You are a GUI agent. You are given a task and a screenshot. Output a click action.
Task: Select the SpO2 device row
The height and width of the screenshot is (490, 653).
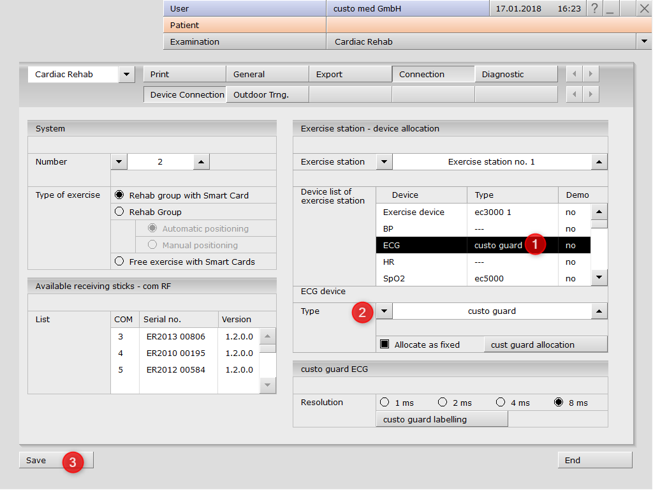tap(483, 278)
